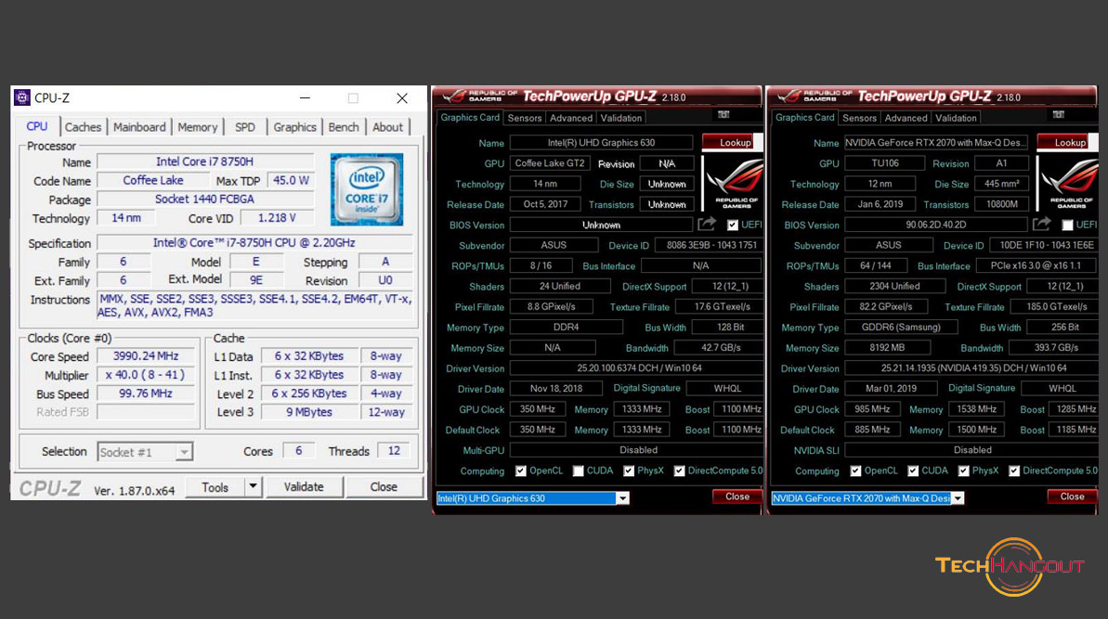
Task: Click the BIOS Version "90.06.2D.40.2D" field
Action: click(x=936, y=226)
